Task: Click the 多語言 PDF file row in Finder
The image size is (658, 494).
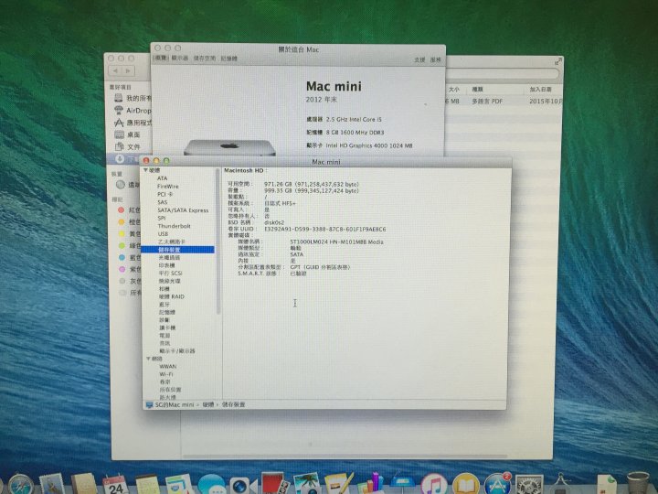Action: pos(503,102)
